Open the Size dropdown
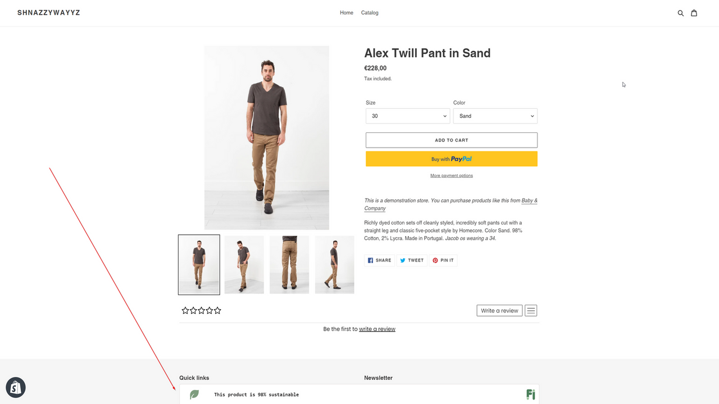 tap(407, 116)
